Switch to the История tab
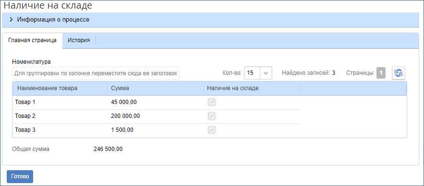The height and width of the screenshot is (186, 424). (x=79, y=40)
